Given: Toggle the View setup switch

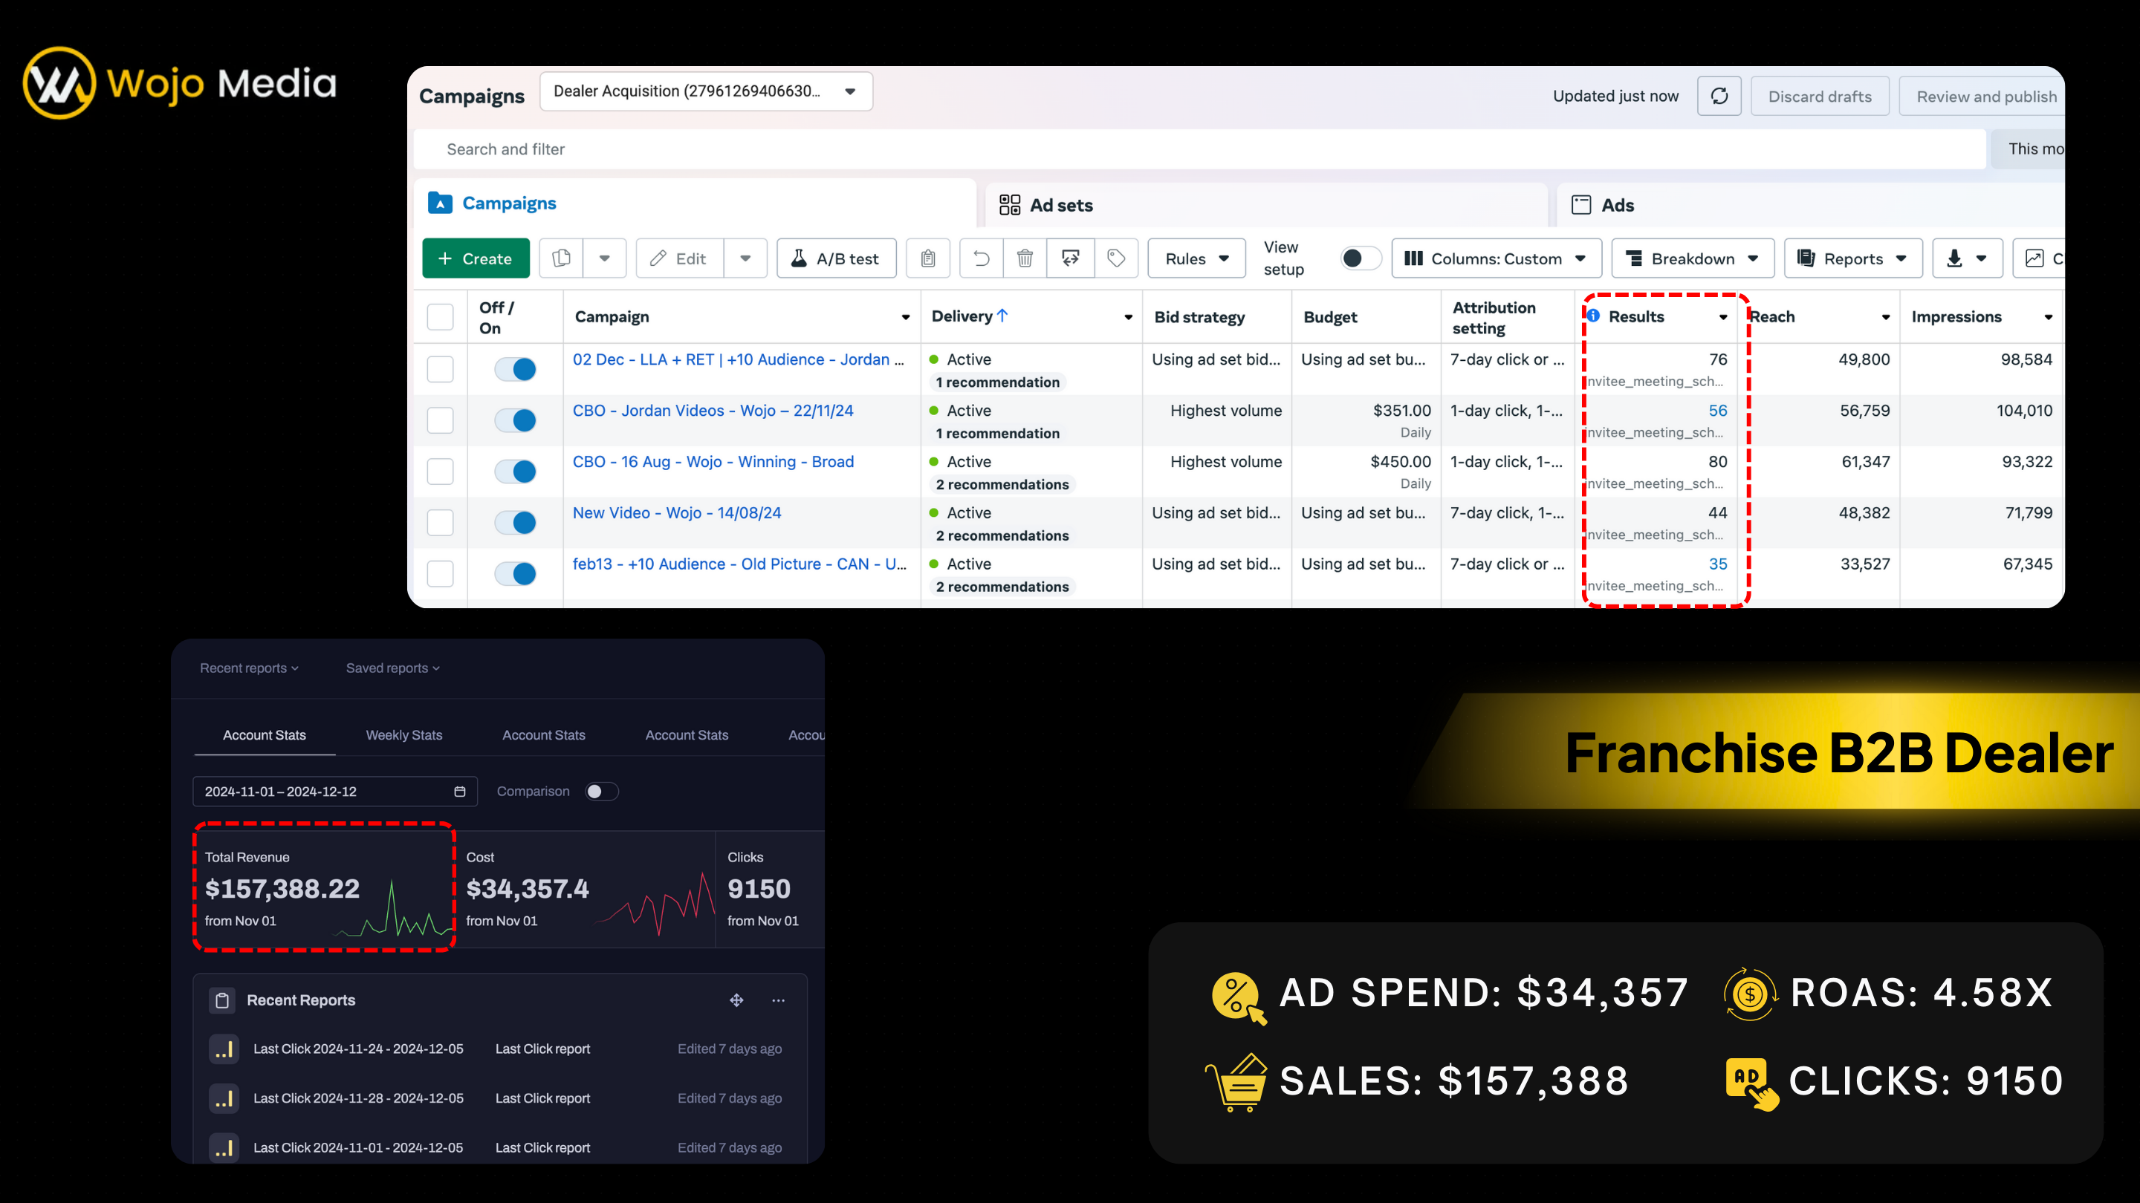Looking at the screenshot, I should tap(1360, 258).
